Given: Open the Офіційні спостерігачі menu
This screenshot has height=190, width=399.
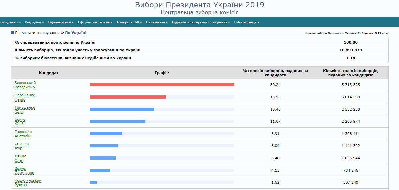Looking at the screenshot, I should click(95, 22).
